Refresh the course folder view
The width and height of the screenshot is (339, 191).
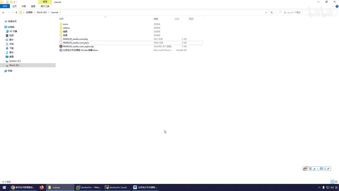coord(271,12)
